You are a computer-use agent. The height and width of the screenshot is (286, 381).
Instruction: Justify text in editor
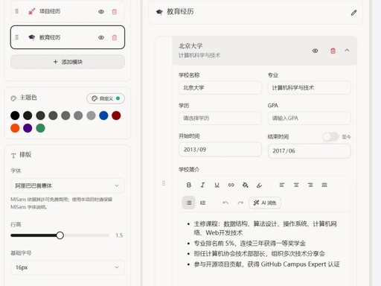pos(324,185)
